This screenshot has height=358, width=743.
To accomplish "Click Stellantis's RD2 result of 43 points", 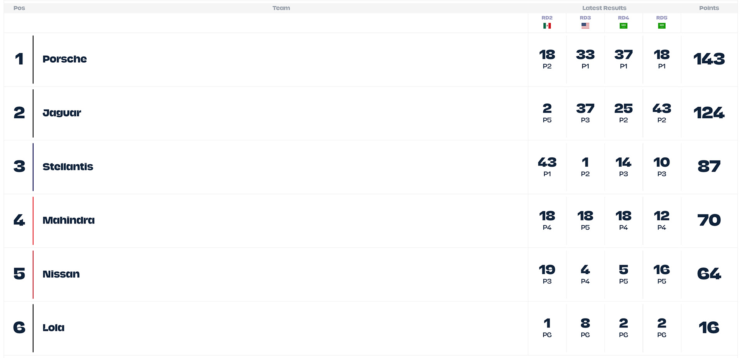I will [547, 162].
